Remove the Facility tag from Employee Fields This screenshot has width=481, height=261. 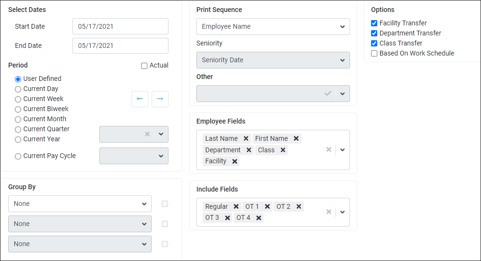(235, 161)
